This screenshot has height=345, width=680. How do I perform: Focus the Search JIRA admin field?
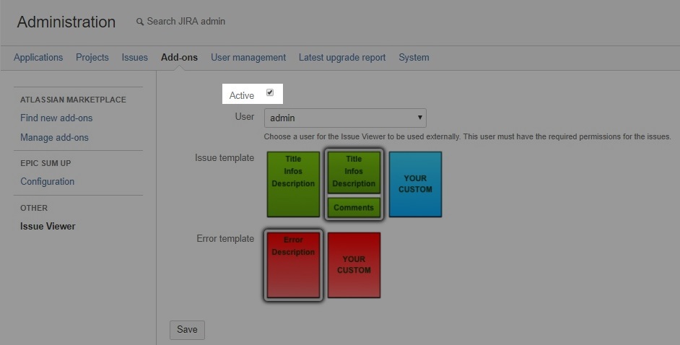(186, 22)
